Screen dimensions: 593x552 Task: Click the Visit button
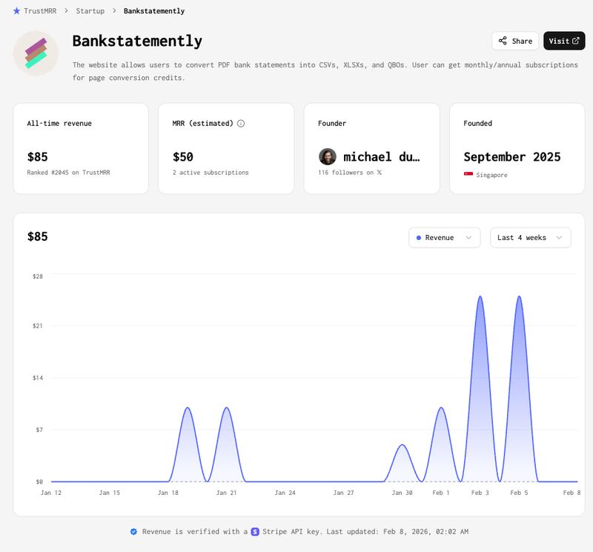point(564,41)
